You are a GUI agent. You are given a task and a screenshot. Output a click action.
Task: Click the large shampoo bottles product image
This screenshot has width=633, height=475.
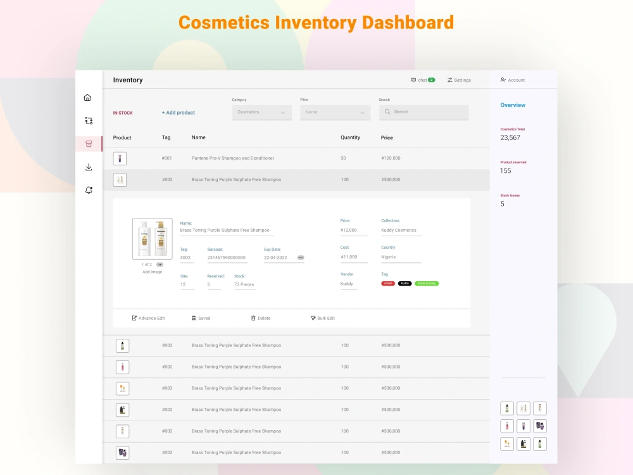tap(152, 238)
